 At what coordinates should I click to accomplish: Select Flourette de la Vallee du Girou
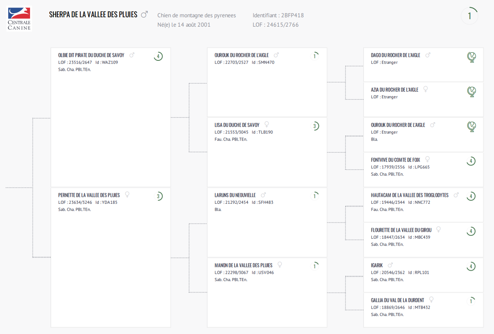coord(401,230)
